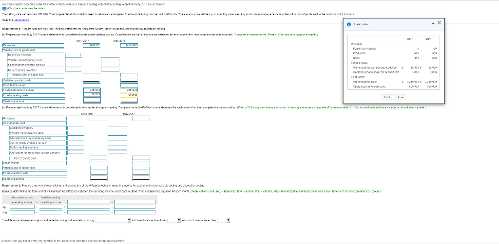Image resolution: width=499 pixels, height=244 pixels.
Task: Select first formula field in reconciliation header row
Action: (89, 202)
